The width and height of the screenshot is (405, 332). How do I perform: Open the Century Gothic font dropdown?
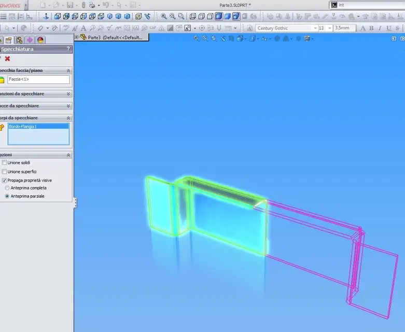[315, 28]
